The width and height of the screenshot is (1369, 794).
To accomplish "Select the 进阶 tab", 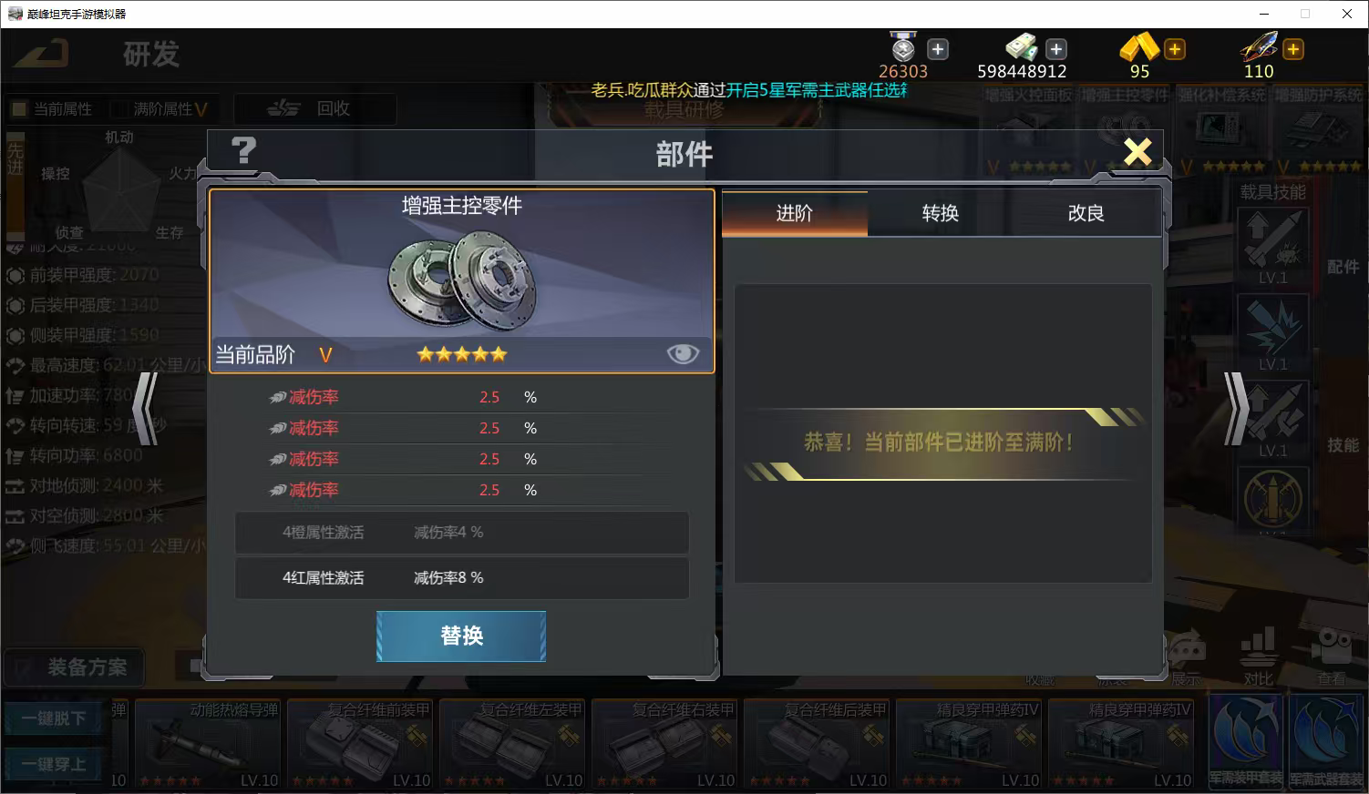I will point(794,213).
